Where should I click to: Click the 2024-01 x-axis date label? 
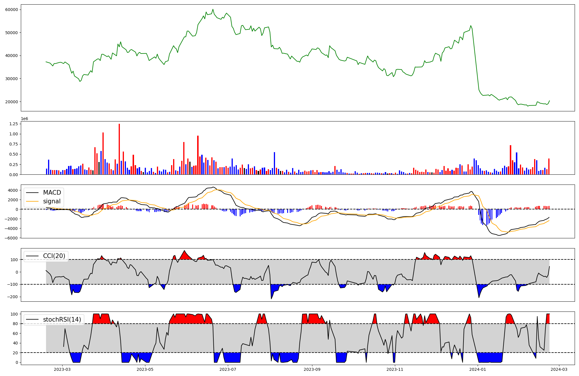tap(477, 369)
